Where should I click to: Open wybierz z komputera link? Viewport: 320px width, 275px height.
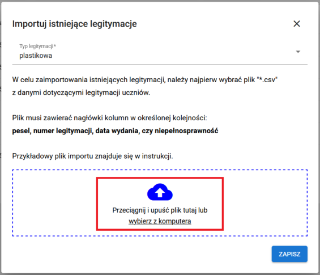tap(160, 221)
